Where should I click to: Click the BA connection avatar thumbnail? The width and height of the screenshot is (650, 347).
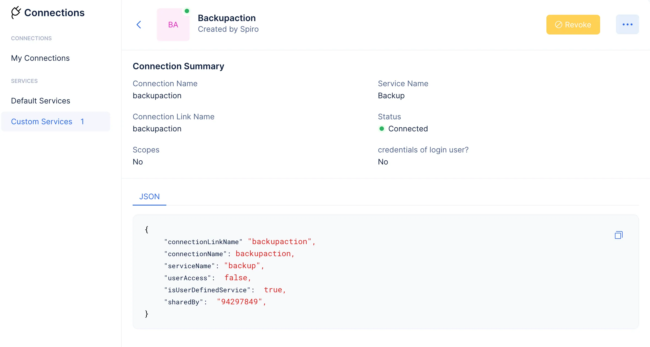[173, 25]
